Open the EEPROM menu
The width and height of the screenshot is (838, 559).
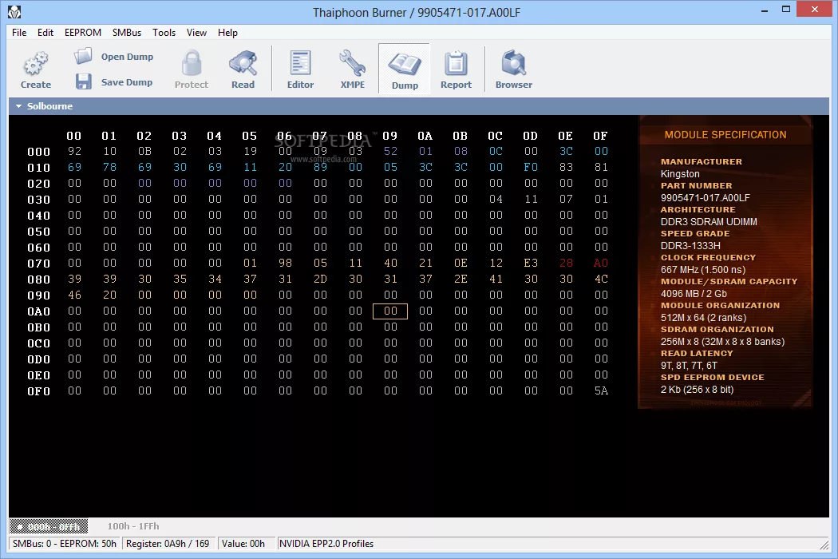pyautogui.click(x=83, y=33)
